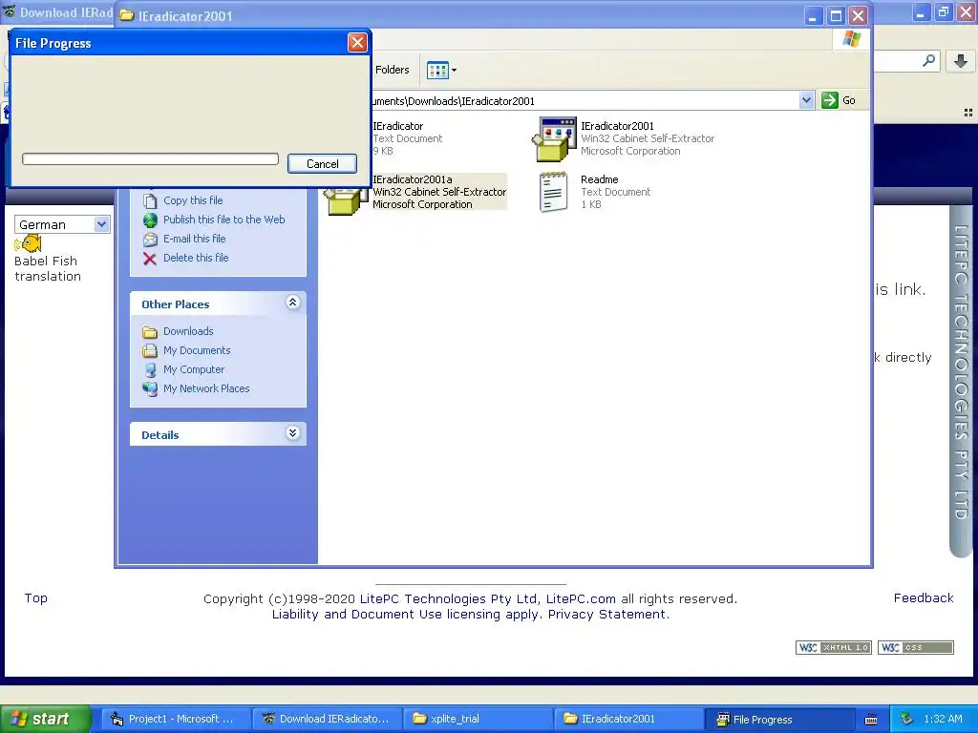Click the W3C XHTML 1.0 badge
Screen dimensions: 978x733
pyautogui.click(x=833, y=648)
